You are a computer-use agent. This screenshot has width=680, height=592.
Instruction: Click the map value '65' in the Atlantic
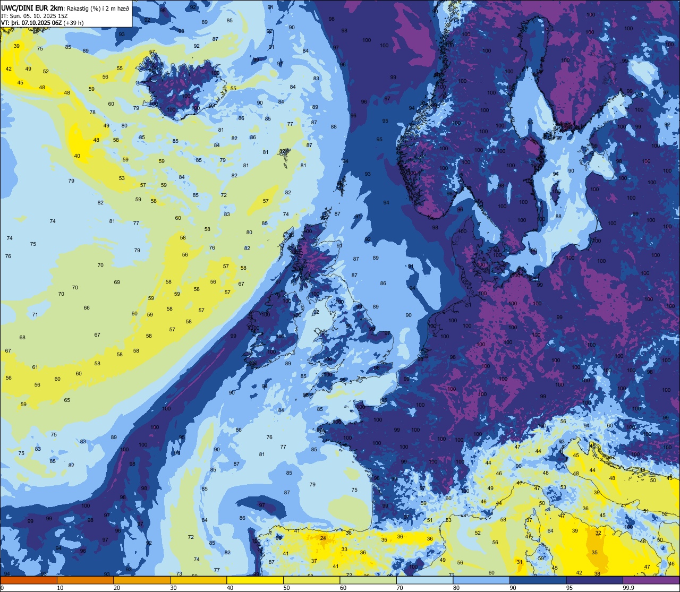67,400
